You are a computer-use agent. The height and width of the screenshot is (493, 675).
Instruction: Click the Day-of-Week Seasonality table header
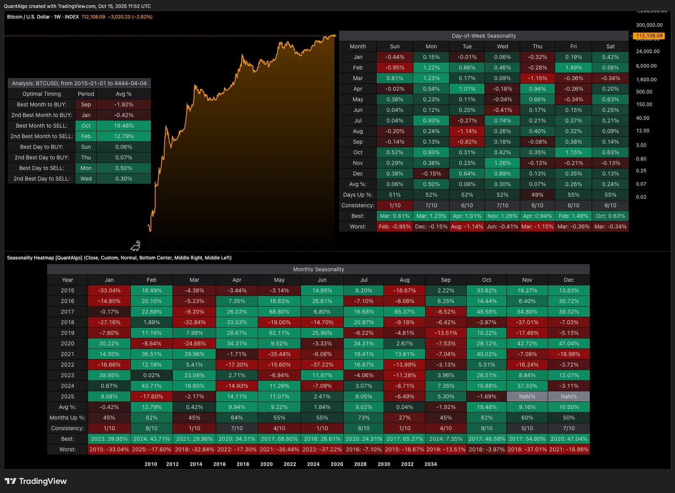click(483, 35)
